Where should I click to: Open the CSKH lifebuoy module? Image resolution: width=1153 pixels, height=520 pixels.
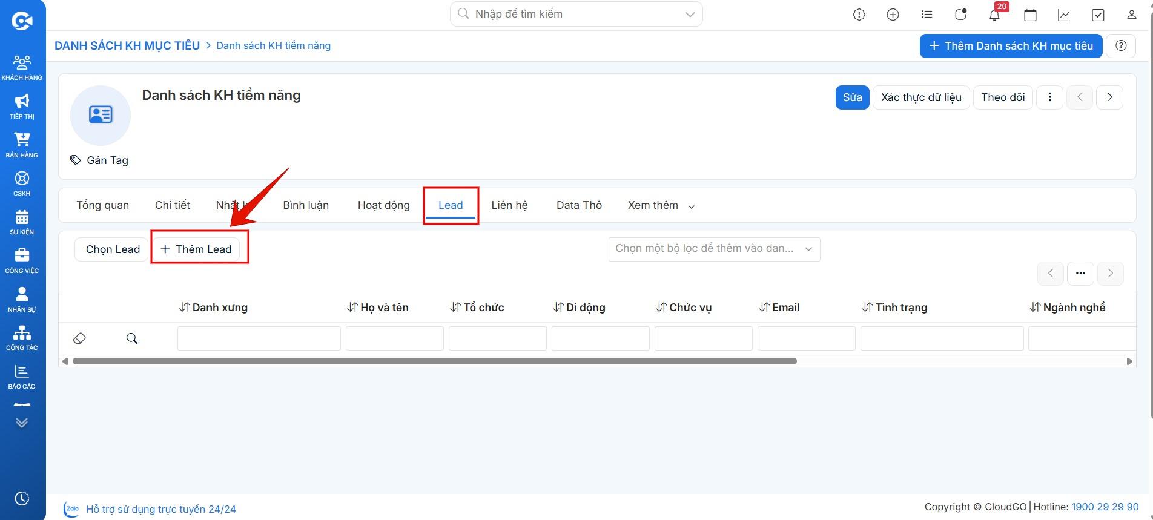(x=22, y=183)
